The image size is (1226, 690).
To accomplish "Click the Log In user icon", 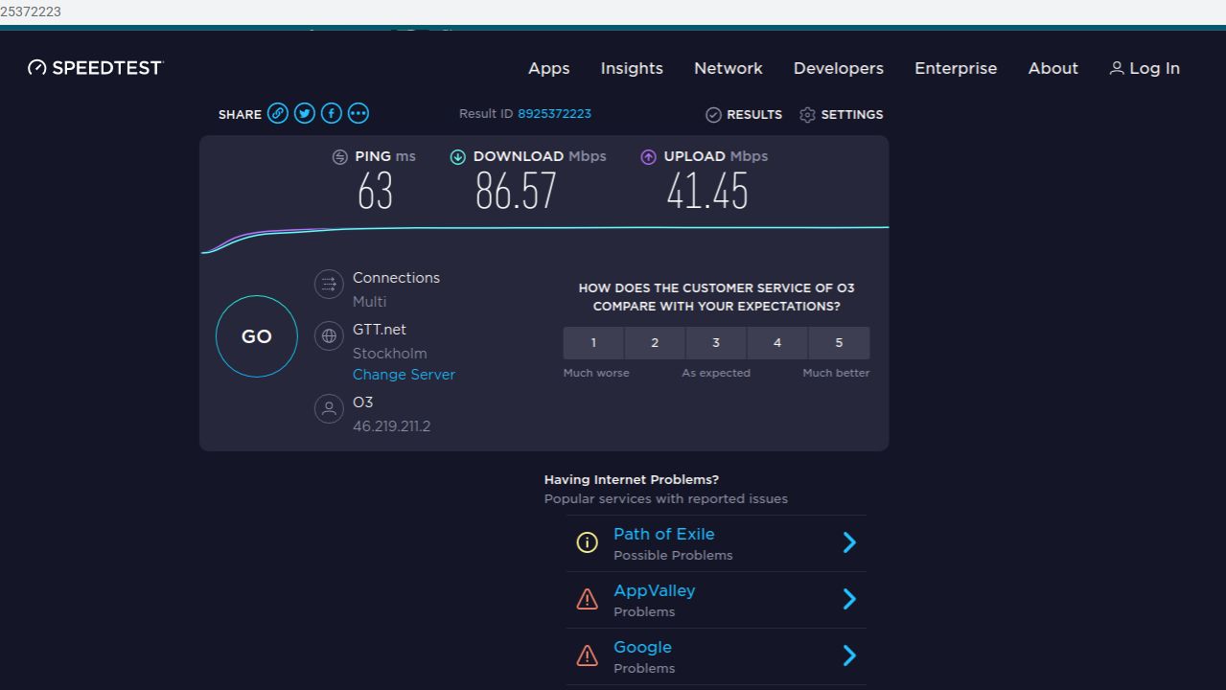I will (1117, 68).
